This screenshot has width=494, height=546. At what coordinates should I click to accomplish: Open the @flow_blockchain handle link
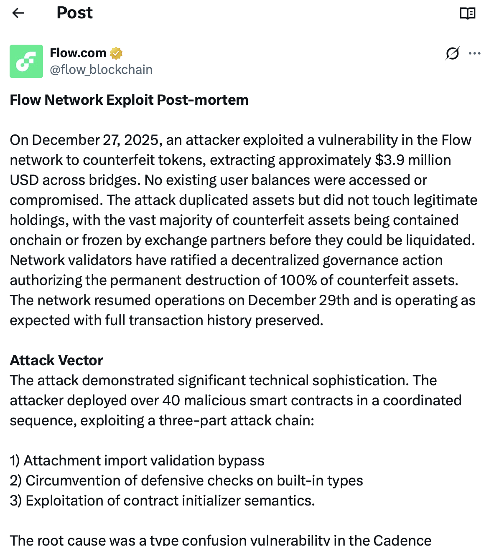[x=102, y=69]
